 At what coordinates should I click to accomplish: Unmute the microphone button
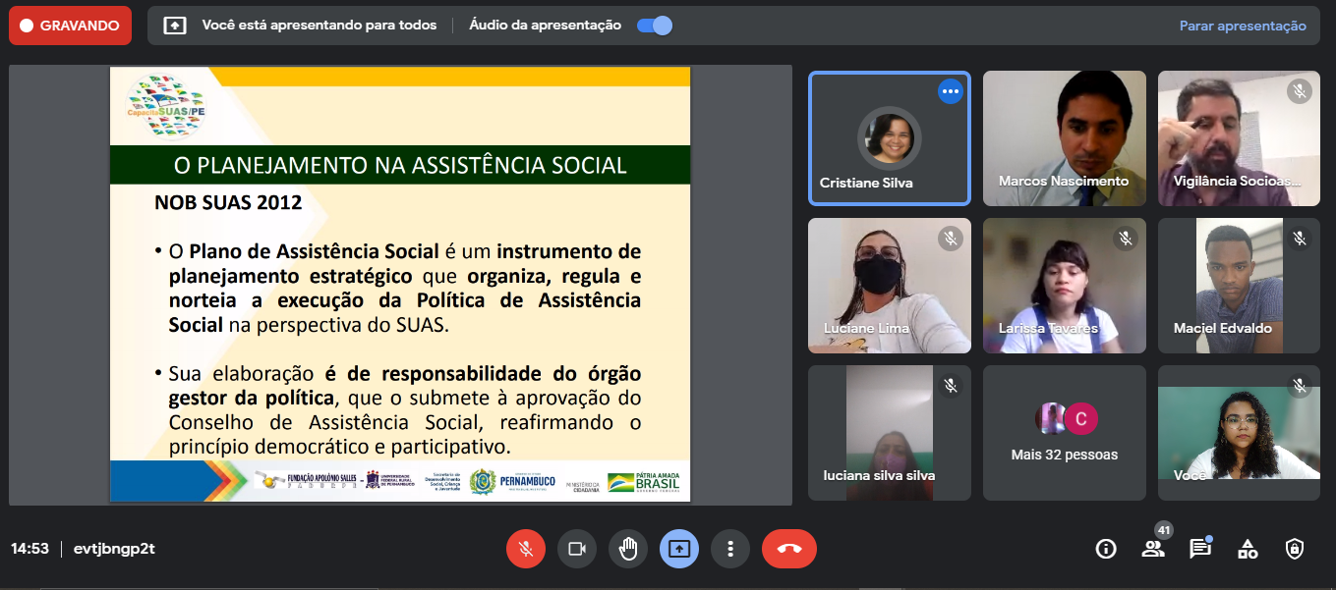tap(526, 549)
